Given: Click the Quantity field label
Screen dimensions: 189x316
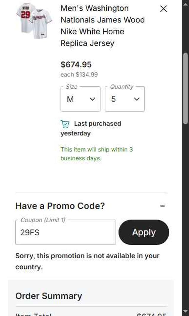Looking at the screenshot, I should coord(122,87).
